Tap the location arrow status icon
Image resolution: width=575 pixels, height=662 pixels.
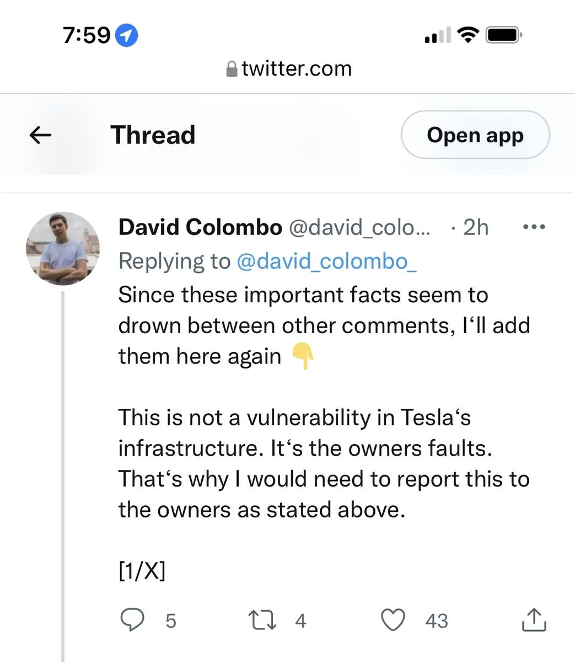pyautogui.click(x=127, y=36)
